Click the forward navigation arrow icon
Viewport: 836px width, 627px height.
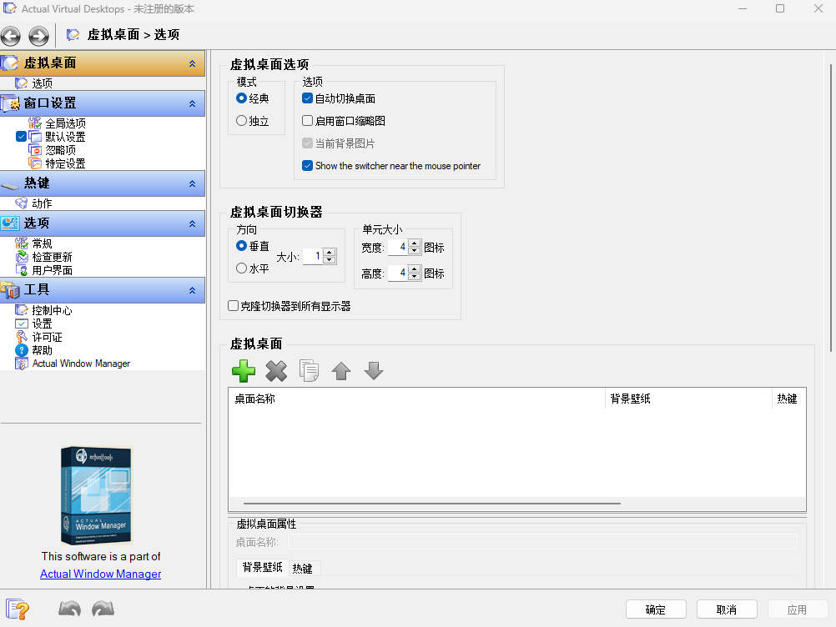tap(38, 36)
